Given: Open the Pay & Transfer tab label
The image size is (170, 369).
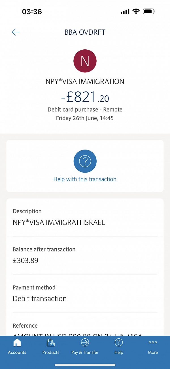Looking at the screenshot, I should [x=85, y=353].
